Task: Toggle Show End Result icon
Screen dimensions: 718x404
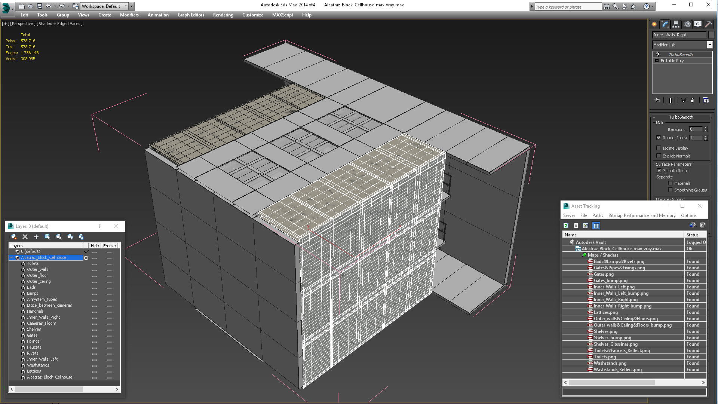Action: pos(671,100)
